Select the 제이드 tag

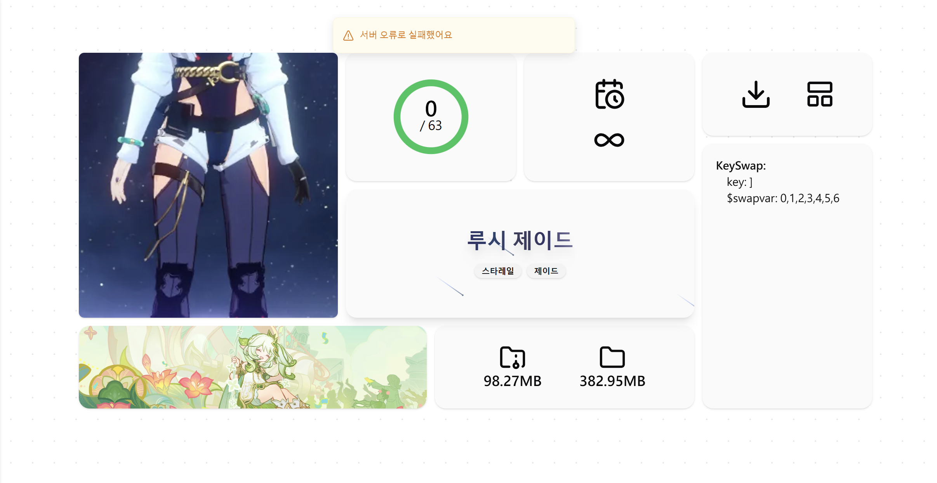point(546,271)
